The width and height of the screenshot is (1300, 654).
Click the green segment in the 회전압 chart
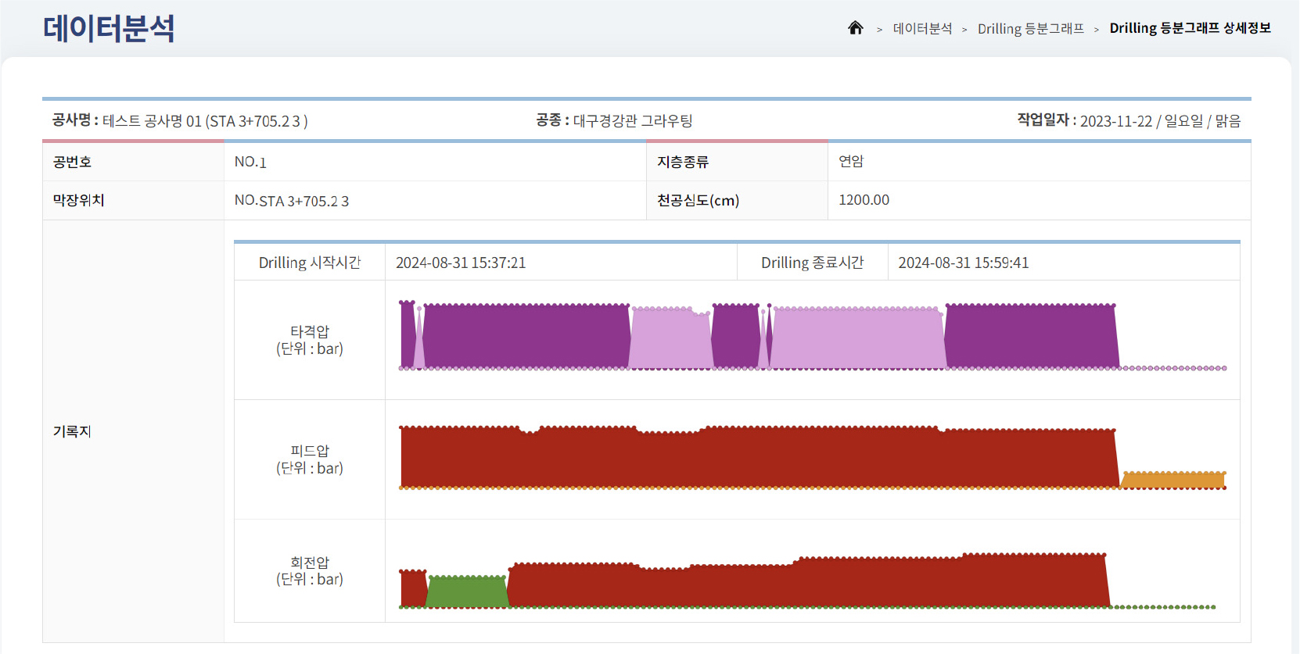click(x=468, y=592)
